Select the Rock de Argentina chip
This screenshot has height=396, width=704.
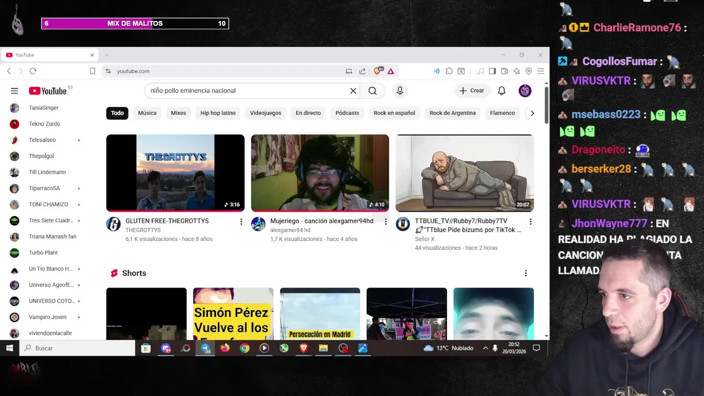(x=453, y=113)
